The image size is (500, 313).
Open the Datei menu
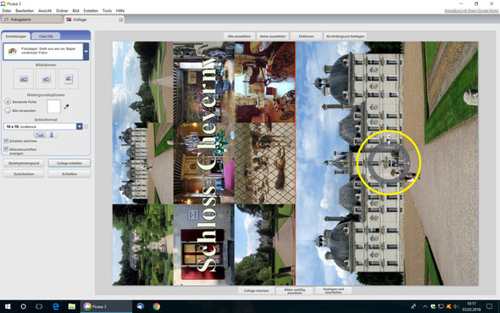[7, 11]
